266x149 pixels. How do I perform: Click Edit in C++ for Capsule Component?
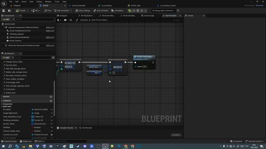[x=50, y=27]
